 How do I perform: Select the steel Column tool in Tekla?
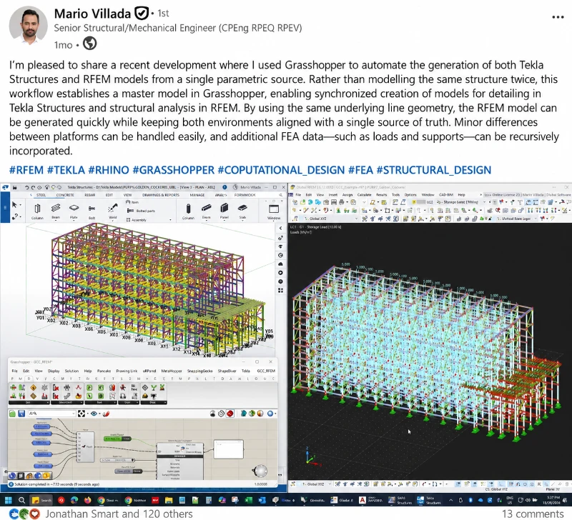tap(37, 211)
